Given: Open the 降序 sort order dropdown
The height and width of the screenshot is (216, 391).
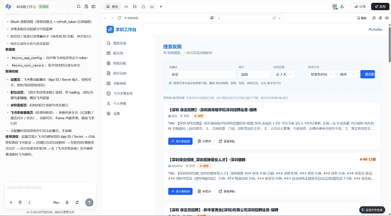Looking at the screenshot, I should point(347,75).
